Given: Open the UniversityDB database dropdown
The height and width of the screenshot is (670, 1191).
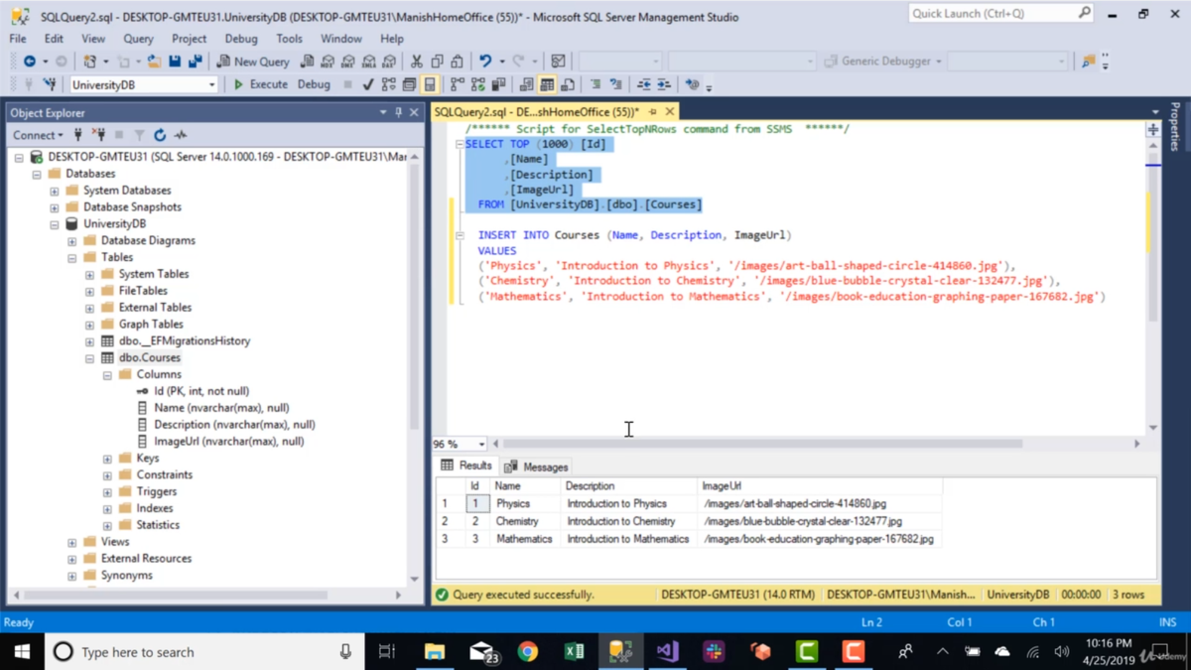Looking at the screenshot, I should pyautogui.click(x=211, y=85).
